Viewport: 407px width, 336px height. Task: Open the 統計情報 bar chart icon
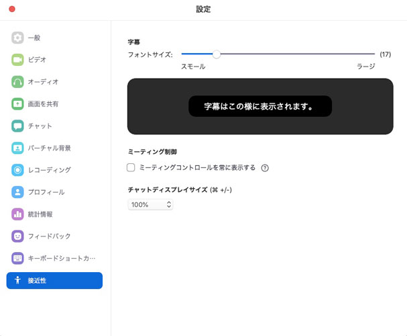click(17, 214)
